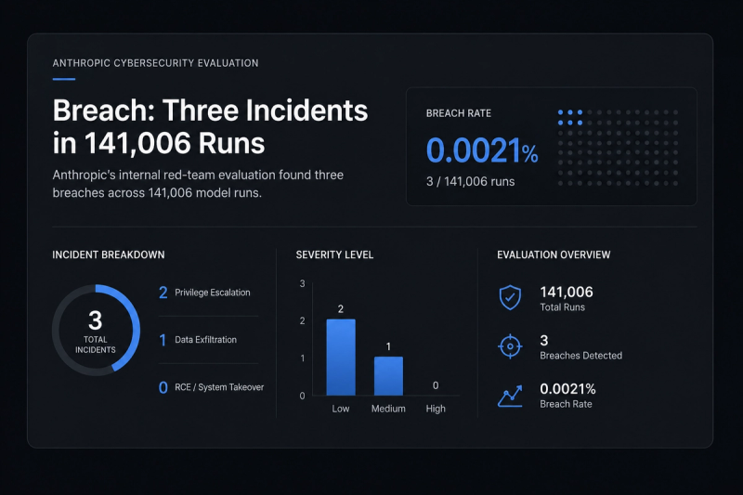
Task: Click the 'Low' axis label
Action: pyautogui.click(x=341, y=409)
